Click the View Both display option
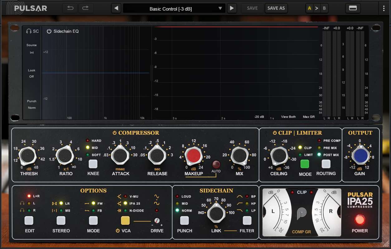Image resolution: width=391 pixels, height=249 pixels. pyautogui.click(x=288, y=117)
